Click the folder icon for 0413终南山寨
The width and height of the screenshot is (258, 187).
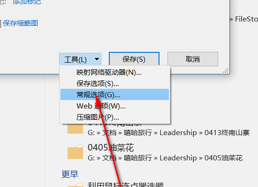point(75,129)
